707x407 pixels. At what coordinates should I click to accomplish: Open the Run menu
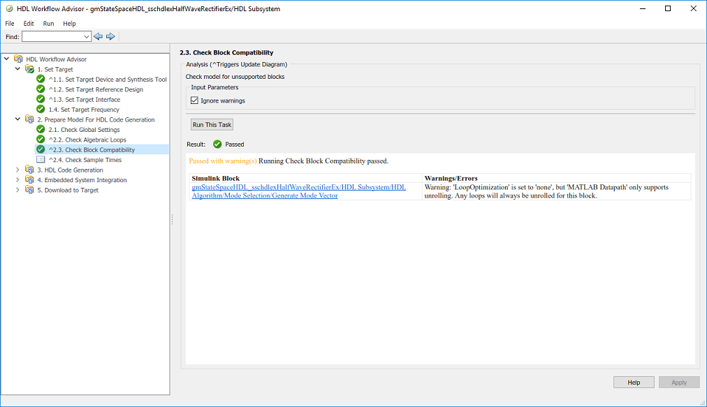(x=48, y=23)
